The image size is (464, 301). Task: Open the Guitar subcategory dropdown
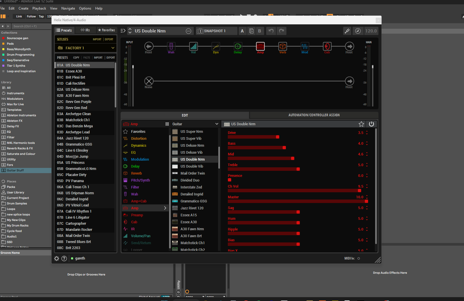(195, 124)
